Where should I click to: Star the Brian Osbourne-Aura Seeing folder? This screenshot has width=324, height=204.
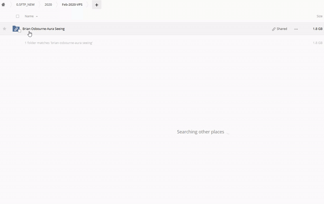coord(4,29)
